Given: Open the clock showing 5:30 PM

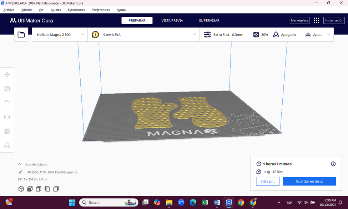Looking at the screenshot, I should (328, 203).
